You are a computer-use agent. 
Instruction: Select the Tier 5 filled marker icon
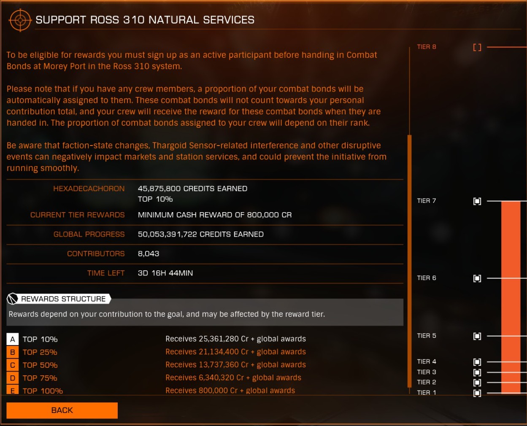click(x=477, y=336)
